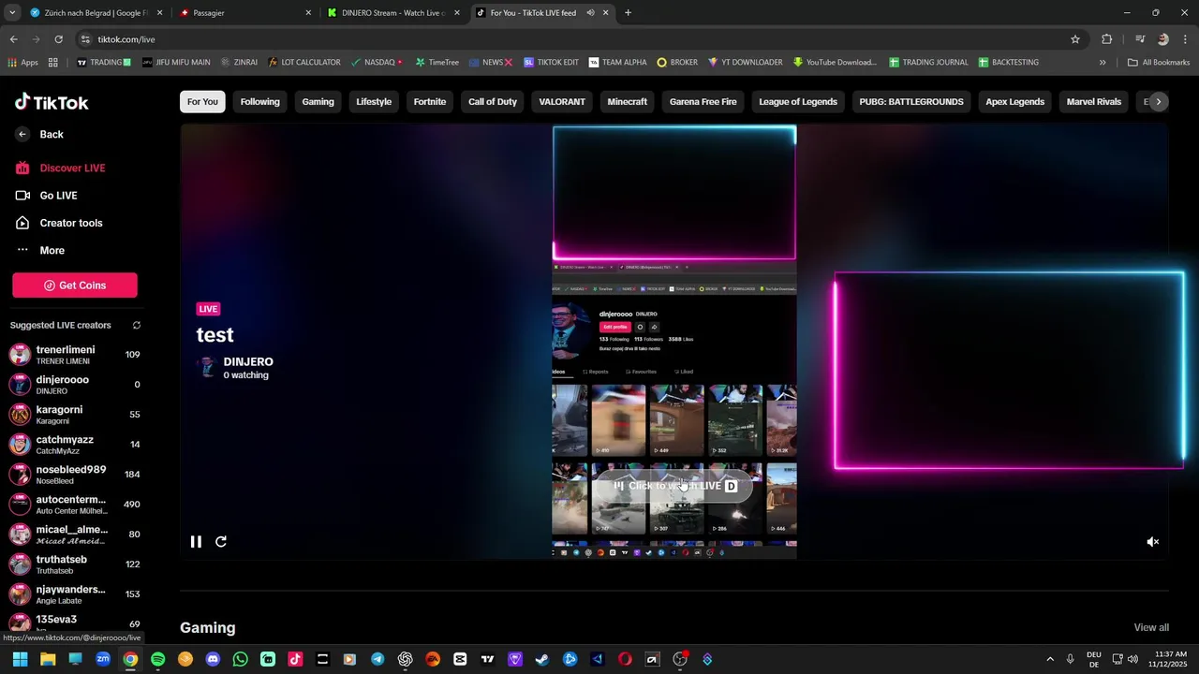Open karagorni live creator
Viewport: 1199px width, 674px height.
75,415
